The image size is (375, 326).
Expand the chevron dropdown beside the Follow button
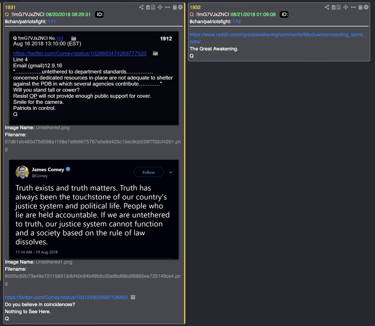(x=171, y=172)
